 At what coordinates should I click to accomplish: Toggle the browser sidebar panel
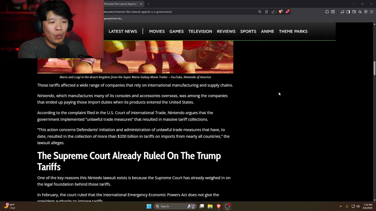coord(348,12)
